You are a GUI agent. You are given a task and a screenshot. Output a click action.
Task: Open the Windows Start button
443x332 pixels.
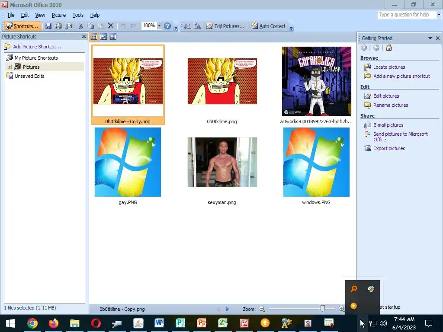(10, 323)
